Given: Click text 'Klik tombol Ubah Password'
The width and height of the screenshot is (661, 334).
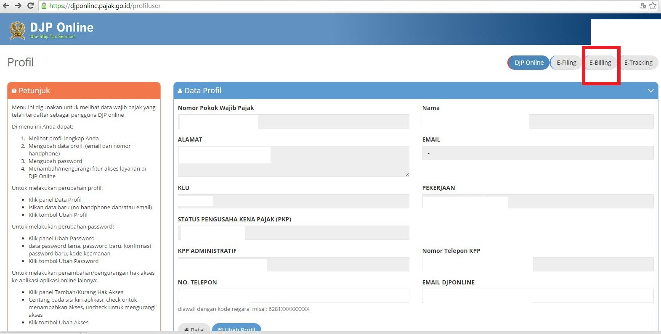Looking at the screenshot, I should pyautogui.click(x=64, y=261).
